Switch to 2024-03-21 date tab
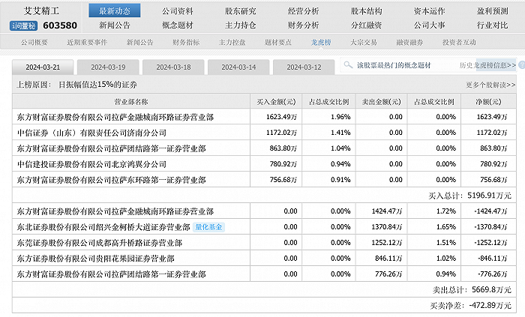This screenshot has height=317, width=525. tap(43, 67)
